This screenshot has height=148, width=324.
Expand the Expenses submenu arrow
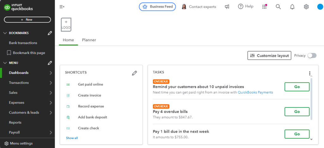point(51,103)
